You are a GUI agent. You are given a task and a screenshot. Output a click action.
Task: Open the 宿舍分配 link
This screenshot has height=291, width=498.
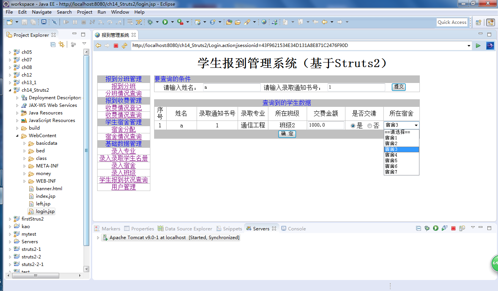pyautogui.click(x=123, y=129)
